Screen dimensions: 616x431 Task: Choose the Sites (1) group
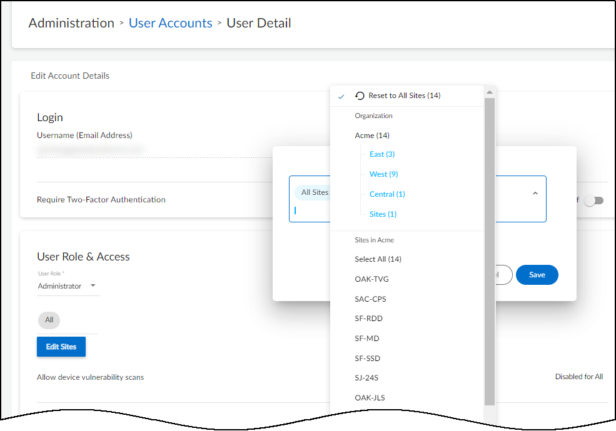383,214
